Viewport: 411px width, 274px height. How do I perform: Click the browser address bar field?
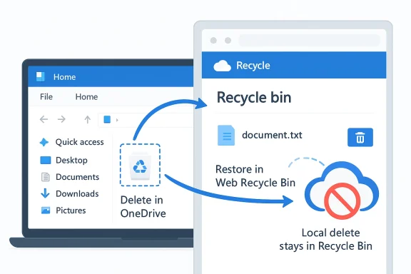pos(309,41)
